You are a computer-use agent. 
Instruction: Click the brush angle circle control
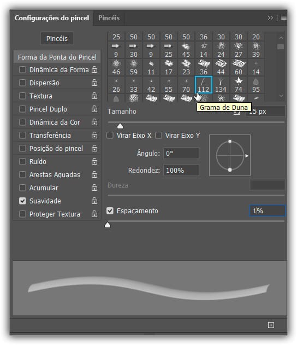230,155
